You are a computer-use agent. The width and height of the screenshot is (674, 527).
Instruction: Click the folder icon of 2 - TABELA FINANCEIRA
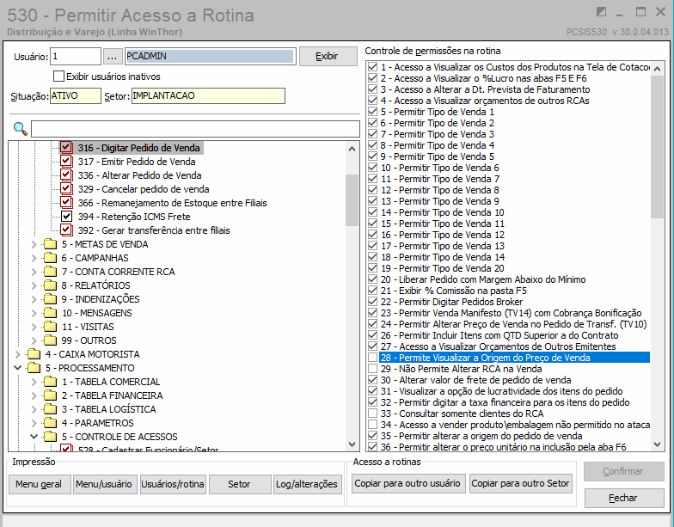point(50,395)
